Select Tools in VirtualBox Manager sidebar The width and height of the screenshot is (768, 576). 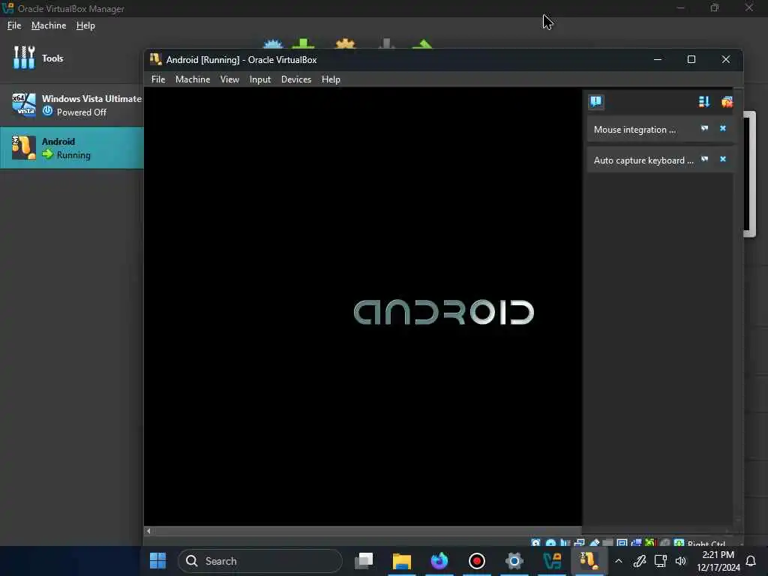coord(71,58)
